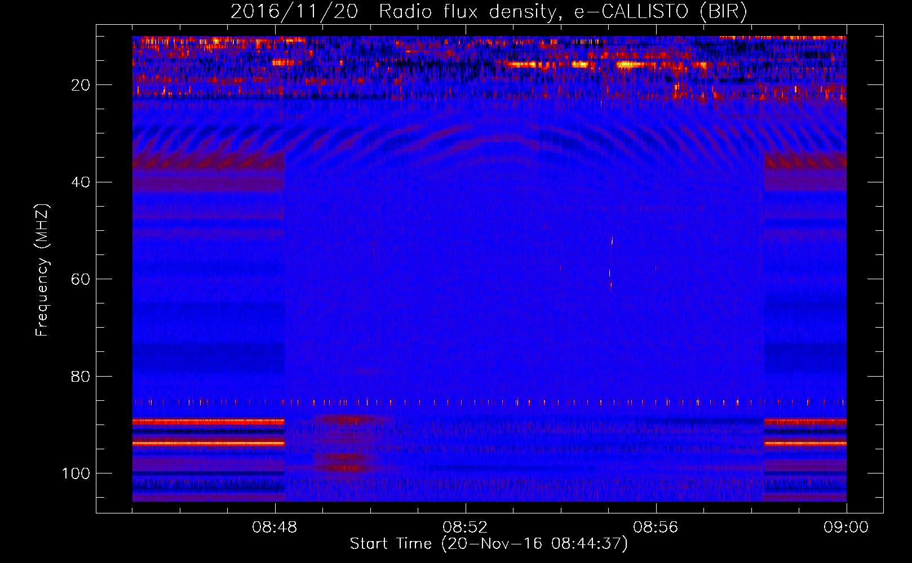912x563 pixels.
Task: Click the '40' frequency tick label
Action: [x=81, y=182]
